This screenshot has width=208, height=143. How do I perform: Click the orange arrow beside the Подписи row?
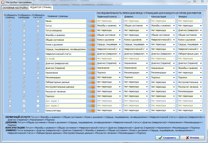[92, 96]
